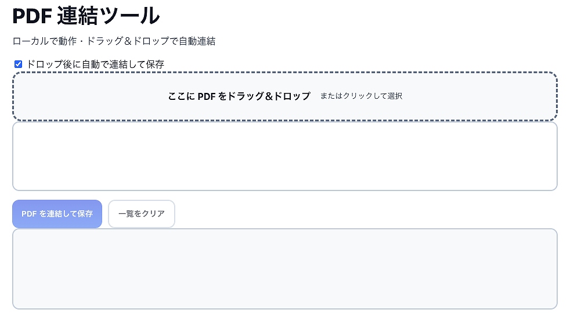Toggle the ドロップ後に自動で連結して保存 checkbox
This screenshot has width=574, height=313.
tap(18, 64)
